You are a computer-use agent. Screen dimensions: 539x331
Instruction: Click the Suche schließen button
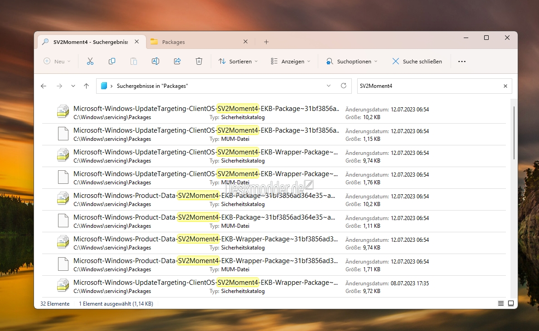pyautogui.click(x=418, y=62)
